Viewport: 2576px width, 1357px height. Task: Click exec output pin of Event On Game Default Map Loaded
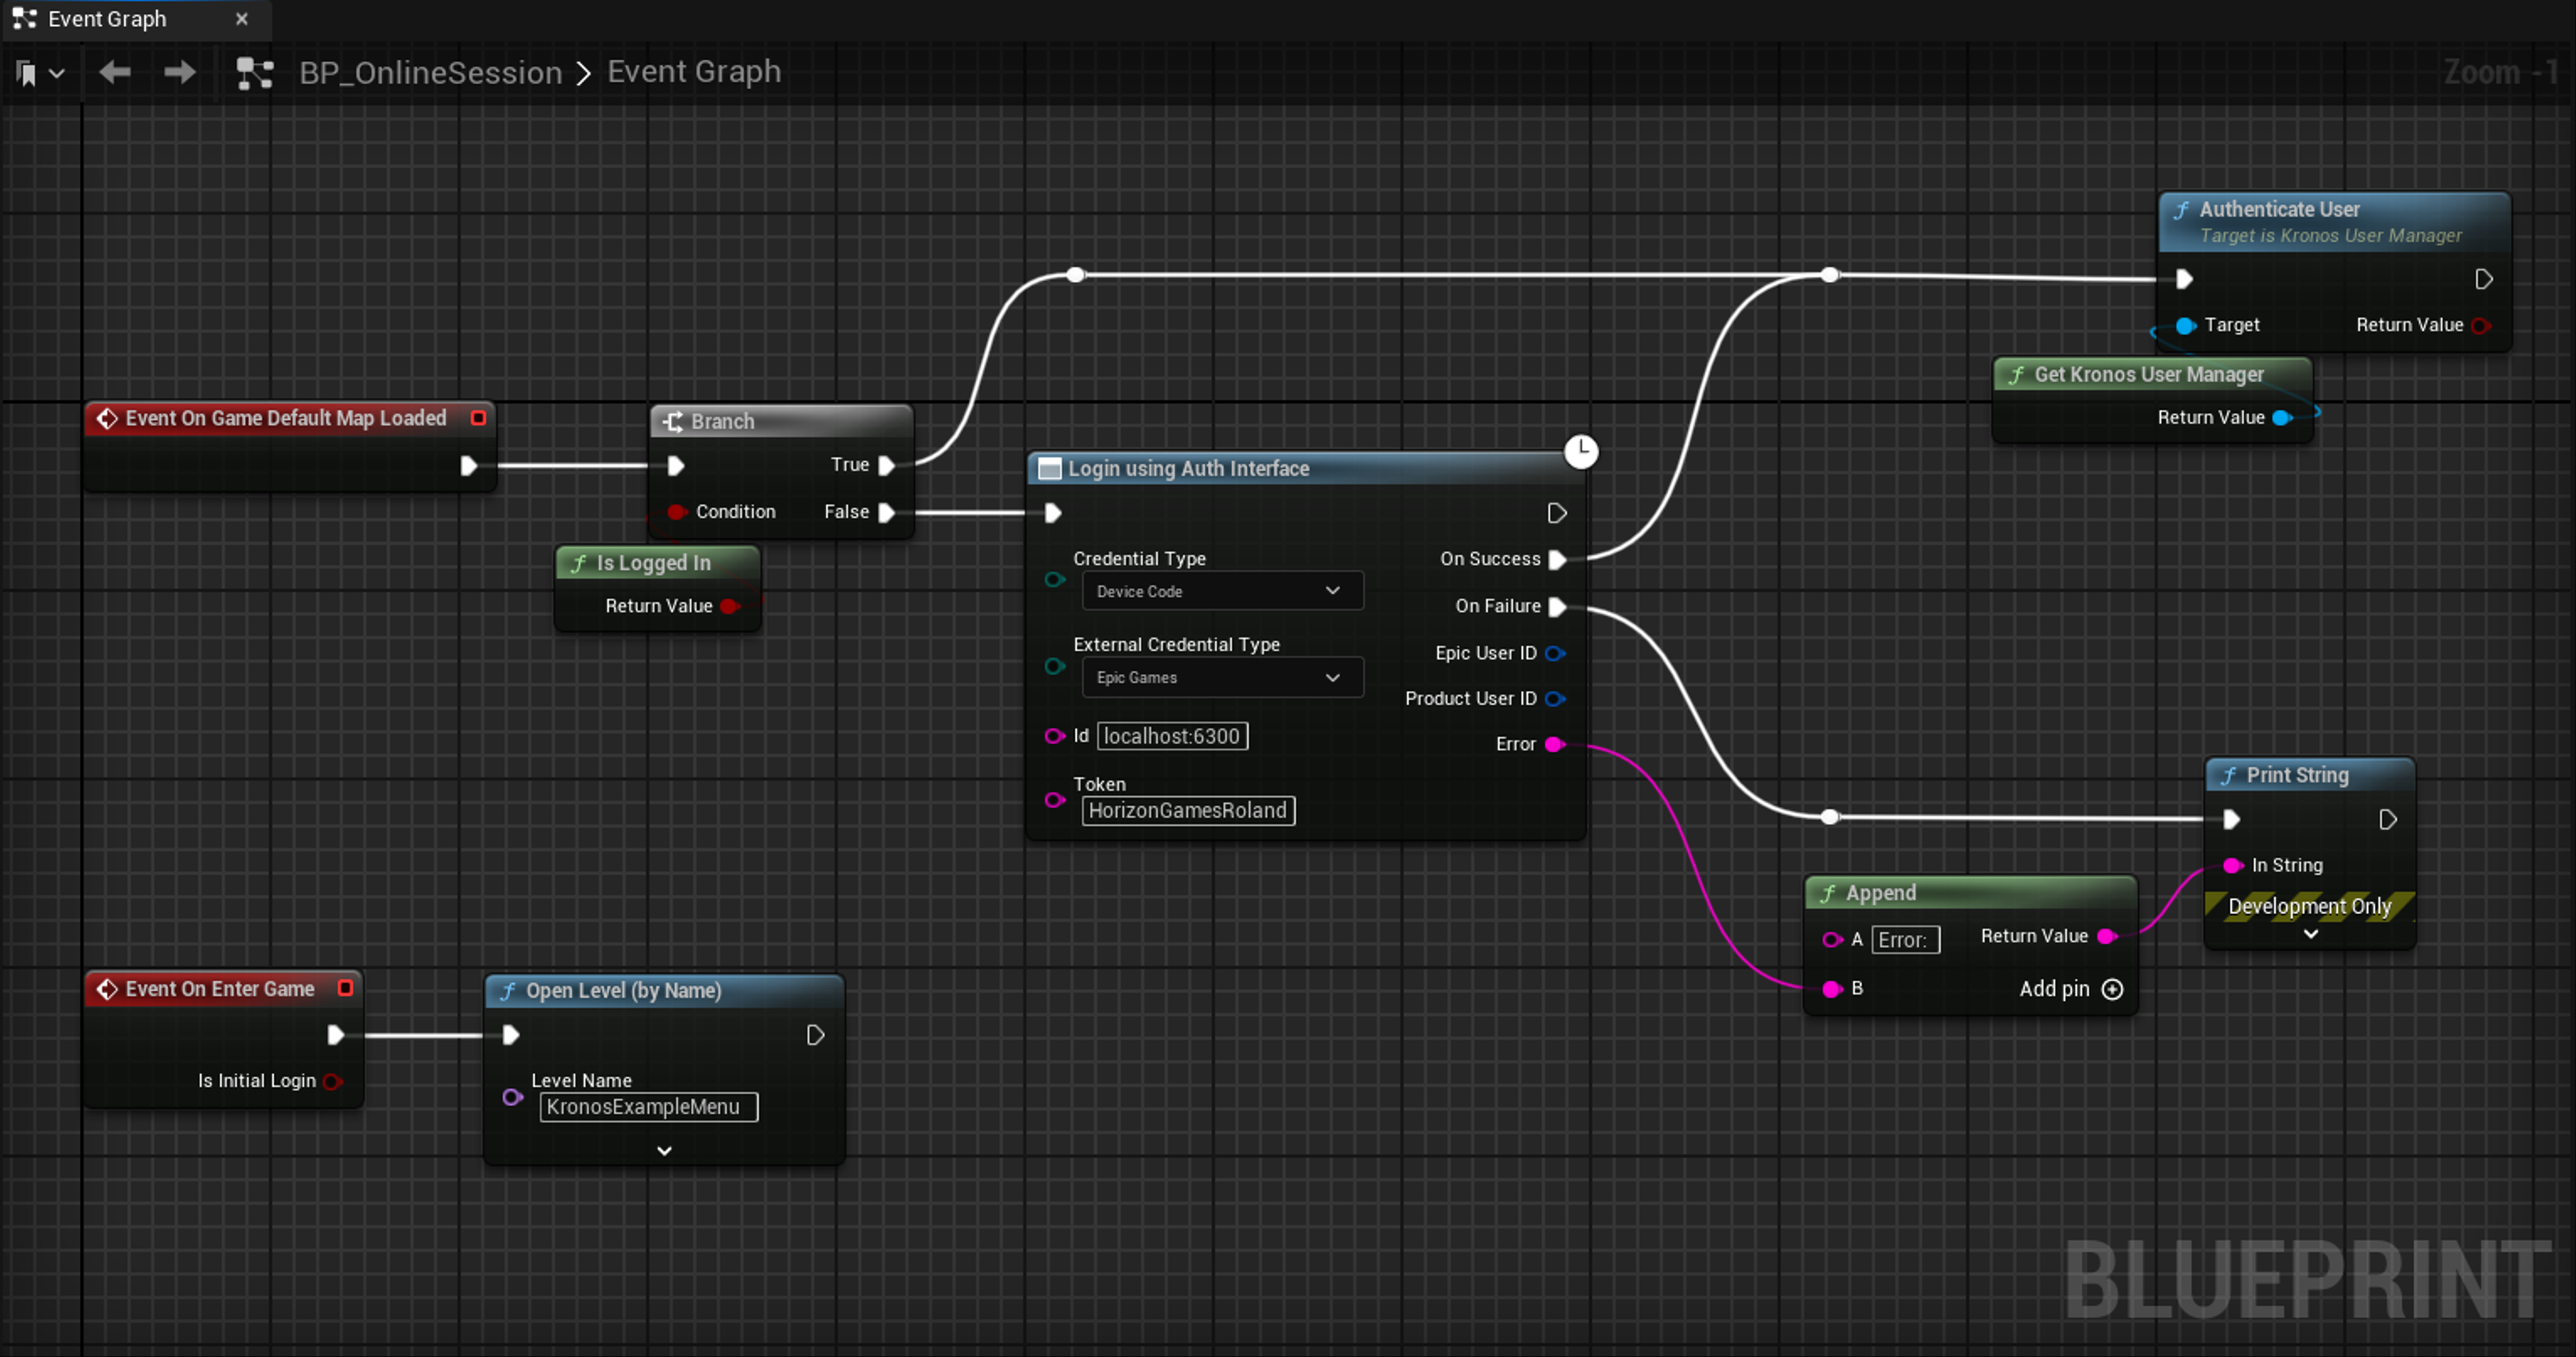(468, 466)
